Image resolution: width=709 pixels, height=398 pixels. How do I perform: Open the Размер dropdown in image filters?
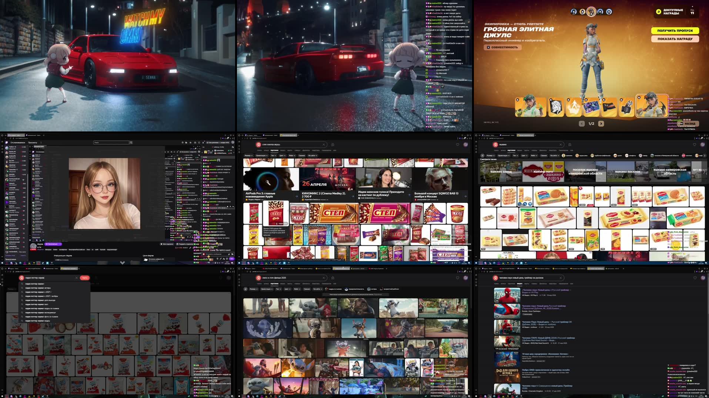point(248,155)
